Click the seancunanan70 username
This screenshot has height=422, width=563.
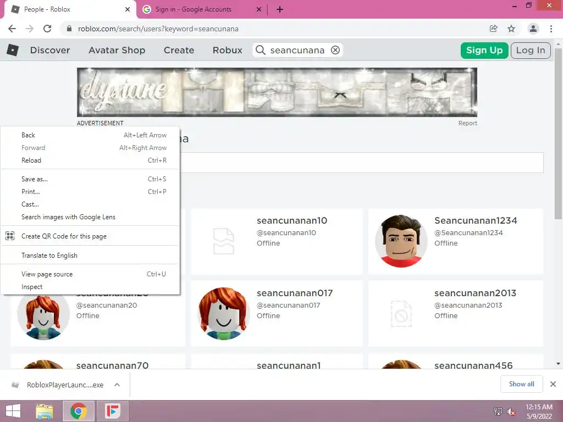(112, 365)
